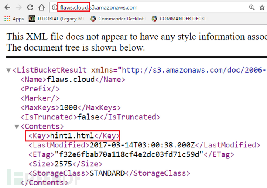
Task: Open zoom controls magnifier in address bar
Action: (252, 7)
